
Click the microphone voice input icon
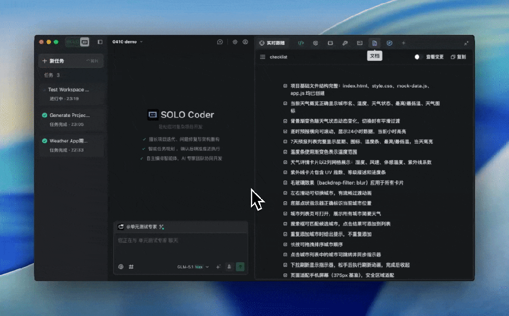click(229, 266)
